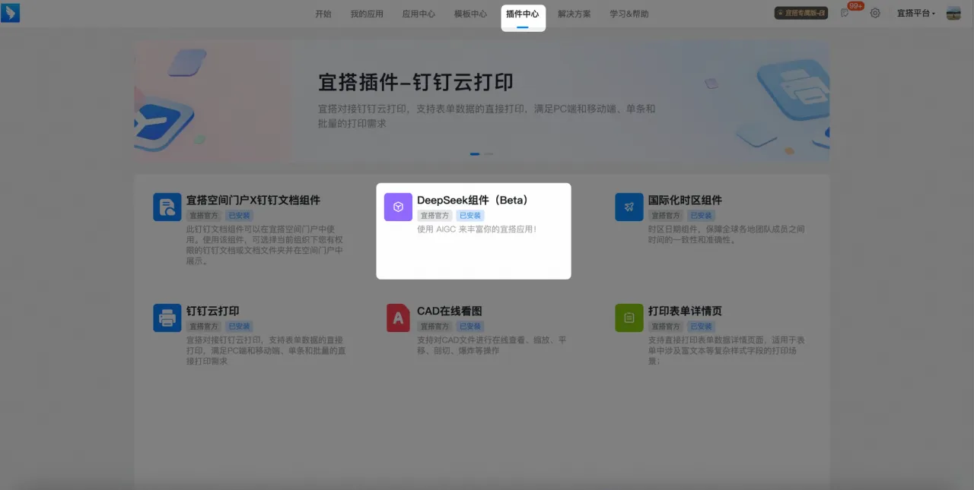
Task: Select the first active carousel indicator dot
Action: pos(475,153)
